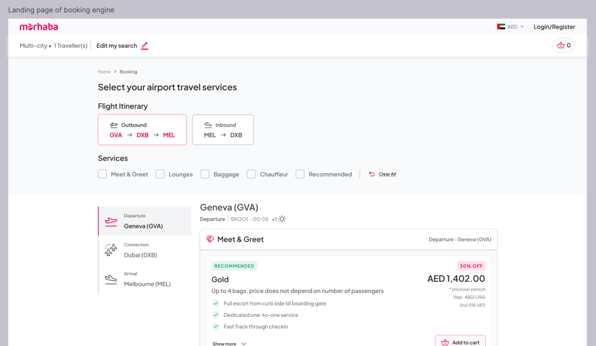Tick the Lounges service checkbox
The image size is (596, 346).
pos(160,174)
